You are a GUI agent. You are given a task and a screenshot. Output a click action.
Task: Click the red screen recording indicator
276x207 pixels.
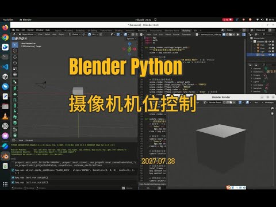[228, 20]
